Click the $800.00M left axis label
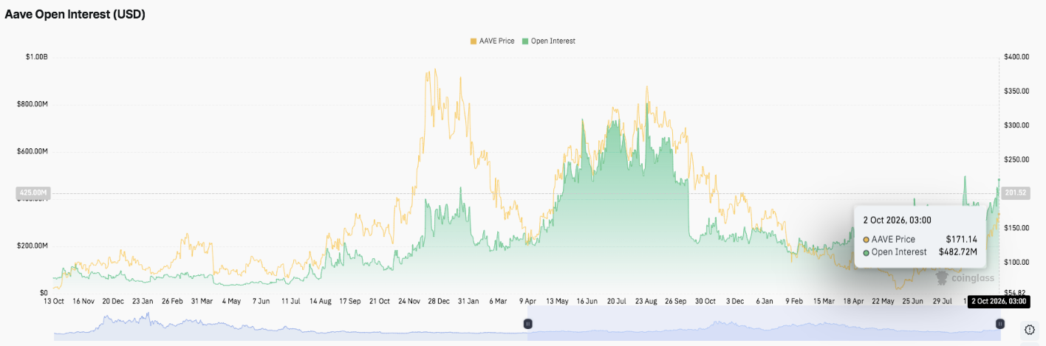 33,104
